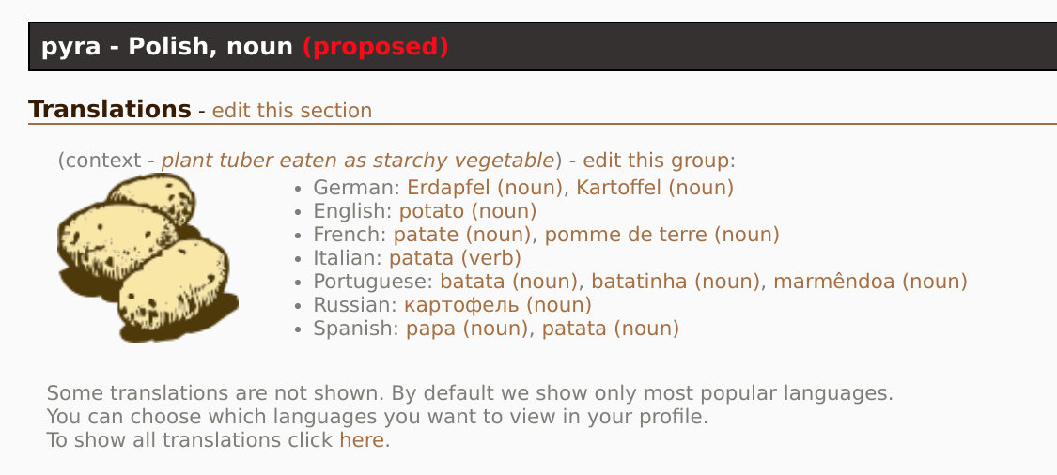The width and height of the screenshot is (1057, 475).
Task: Open English translation 'potato (noun)'
Action: pyautogui.click(x=467, y=211)
